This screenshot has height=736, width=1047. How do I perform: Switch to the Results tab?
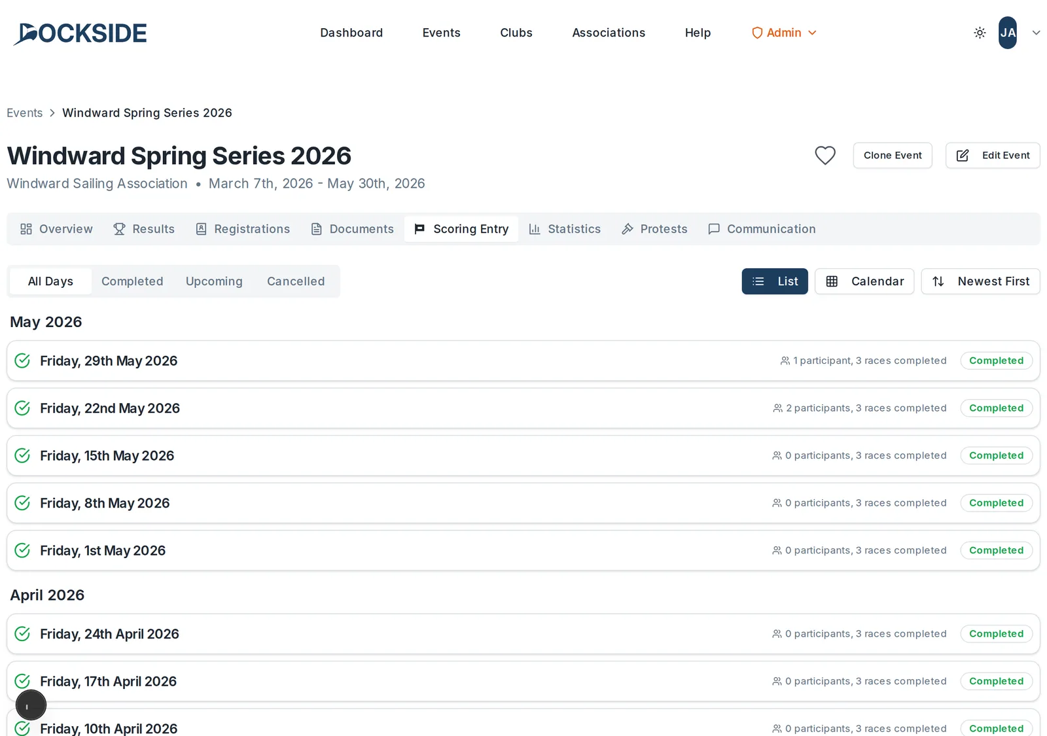click(144, 229)
